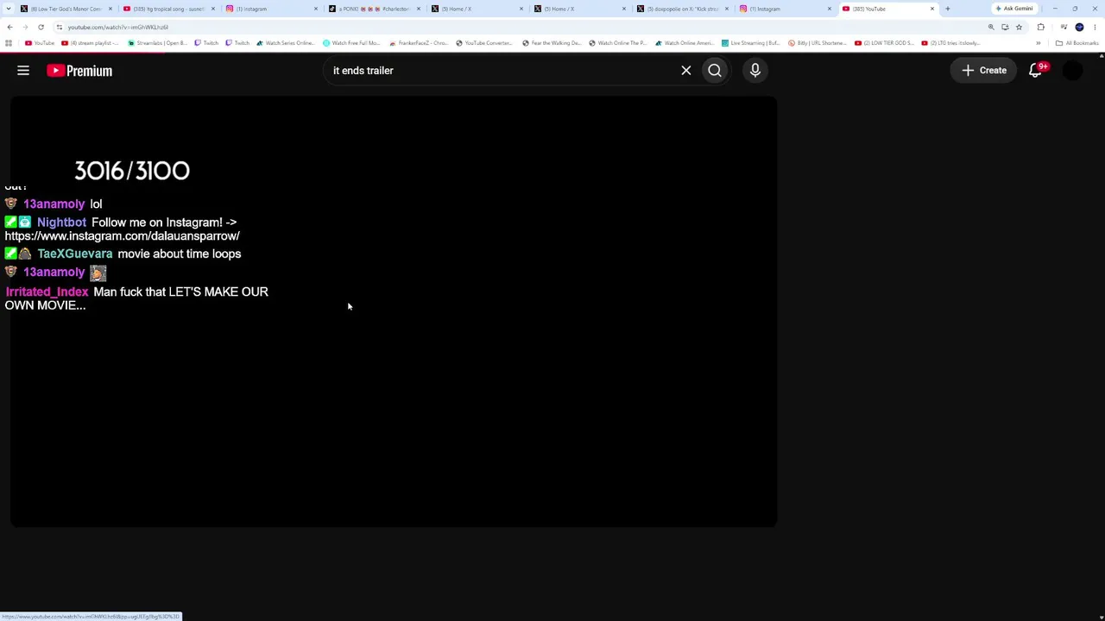Open the All Bookmarks folder

point(1076,43)
